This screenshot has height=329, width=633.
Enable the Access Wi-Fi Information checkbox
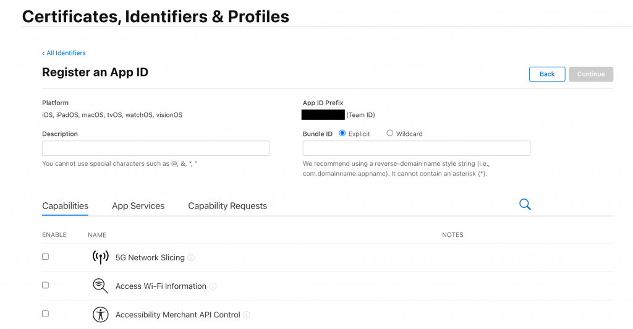[45, 285]
